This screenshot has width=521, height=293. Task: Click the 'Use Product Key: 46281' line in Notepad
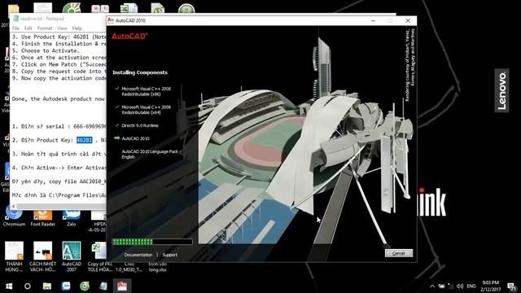pyautogui.click(x=59, y=37)
